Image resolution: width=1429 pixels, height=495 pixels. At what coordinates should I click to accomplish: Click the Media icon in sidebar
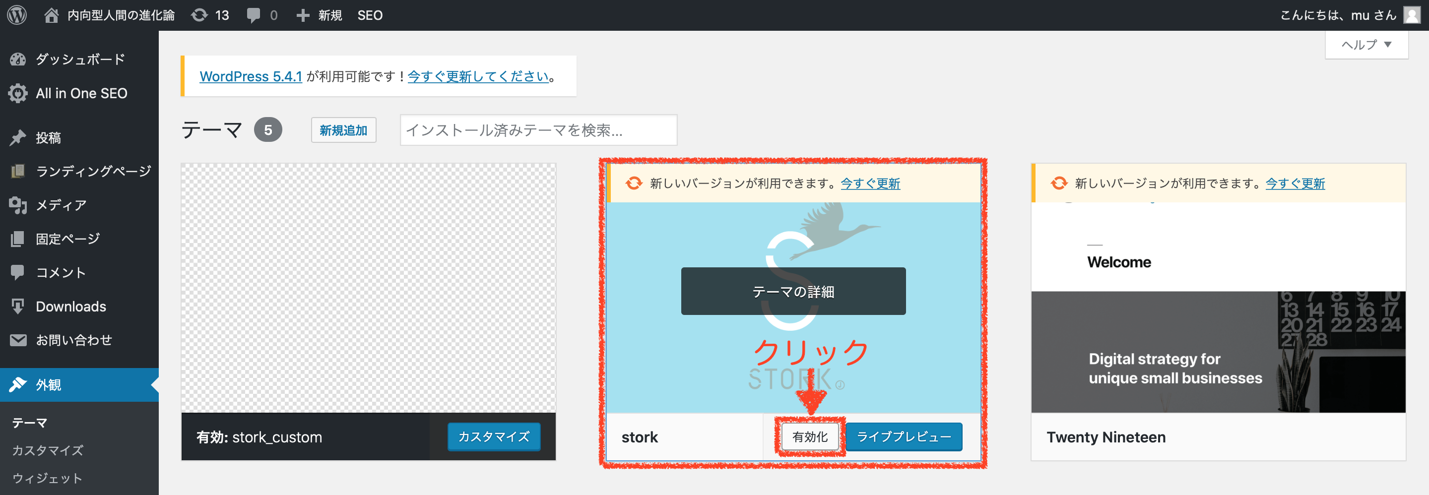pos(18,205)
